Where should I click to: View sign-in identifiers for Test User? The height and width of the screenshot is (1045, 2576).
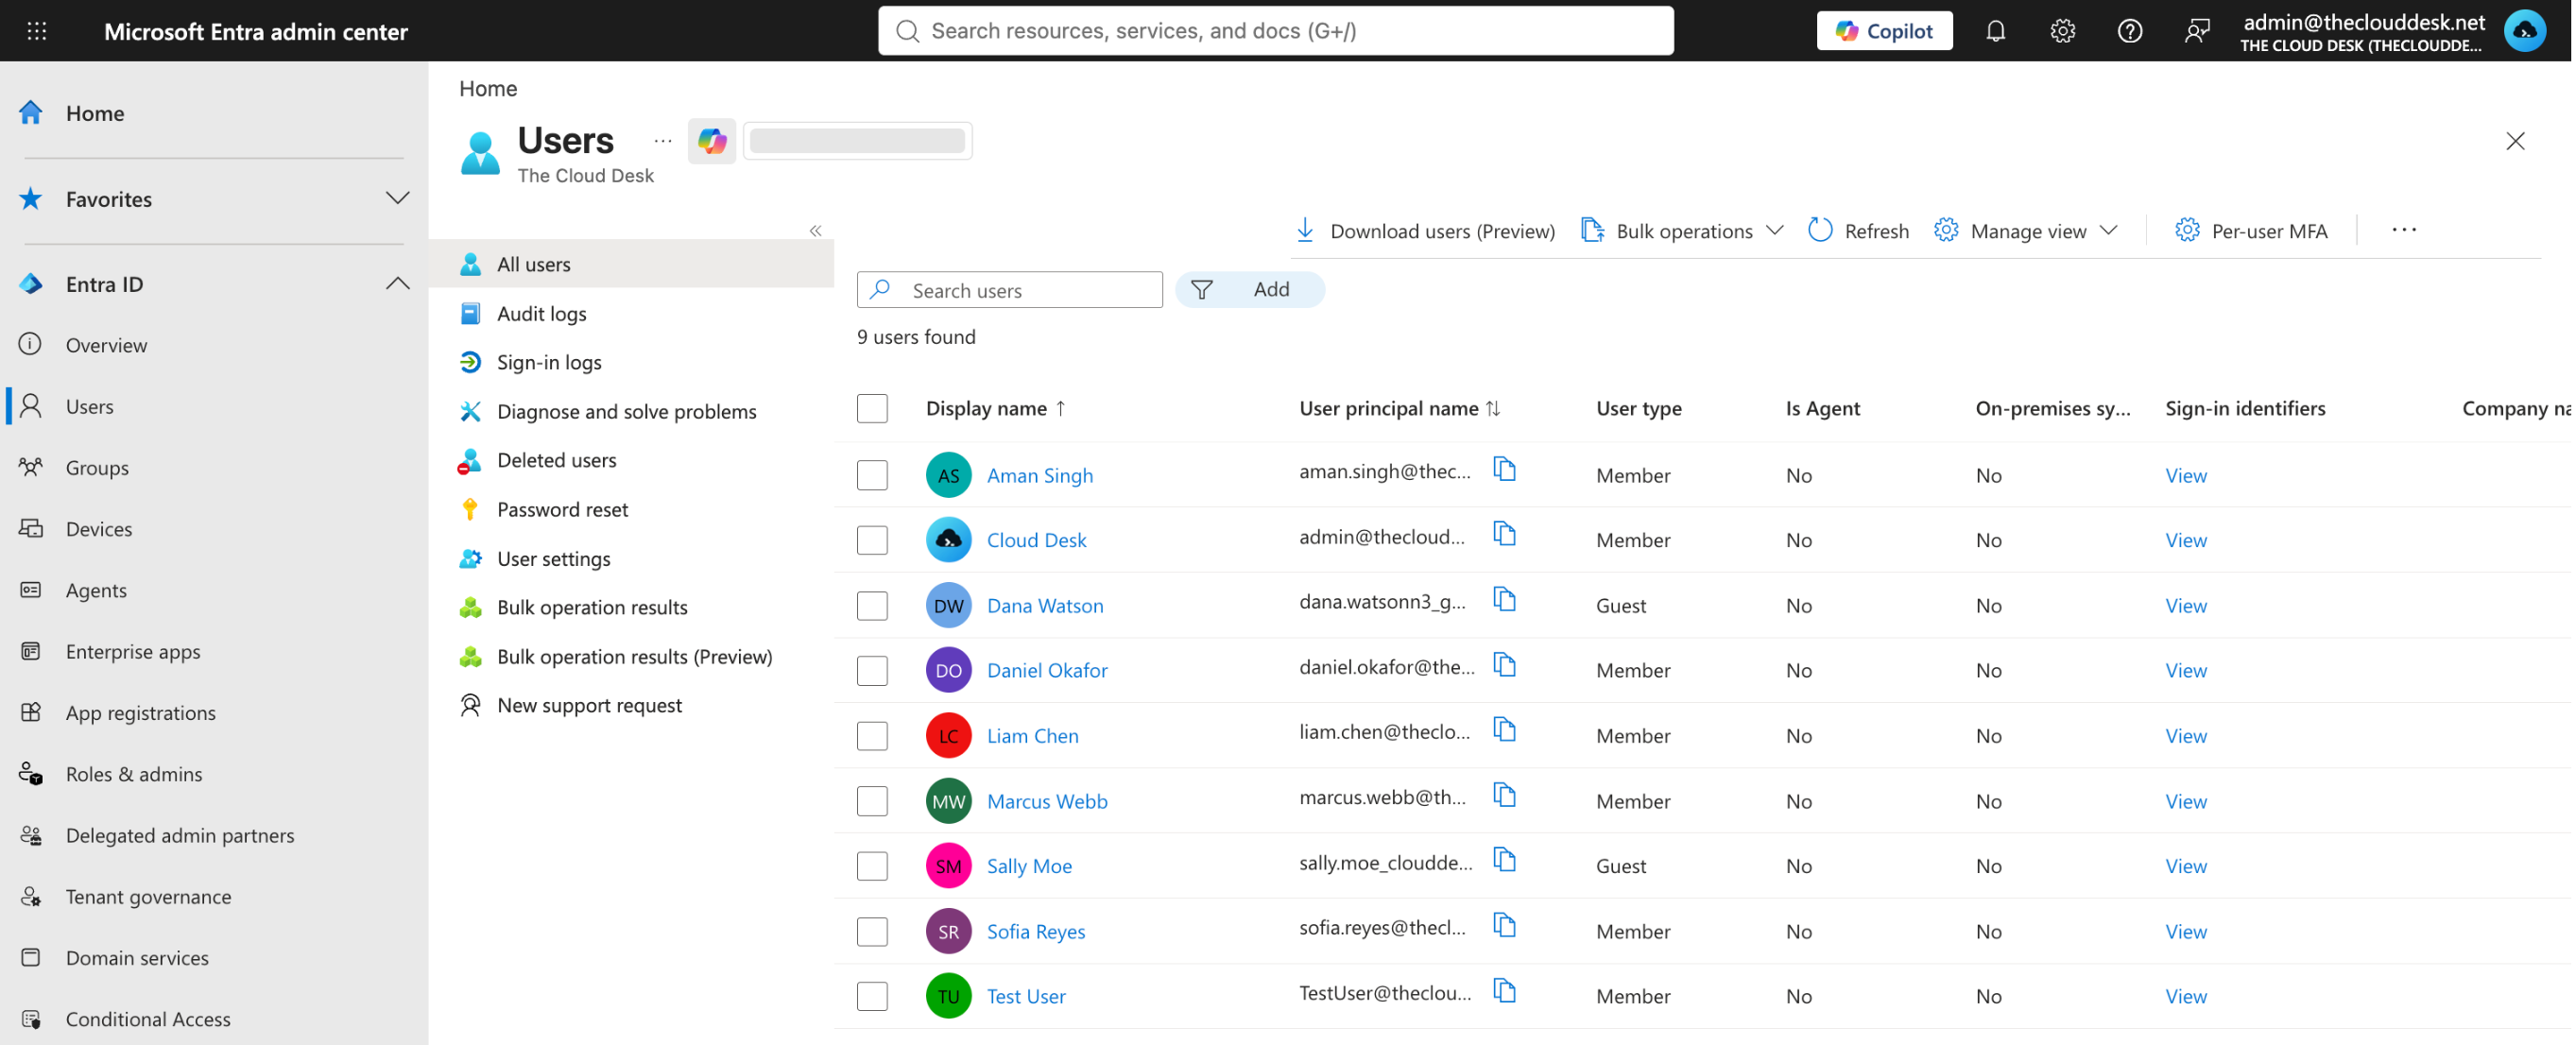pos(2185,996)
